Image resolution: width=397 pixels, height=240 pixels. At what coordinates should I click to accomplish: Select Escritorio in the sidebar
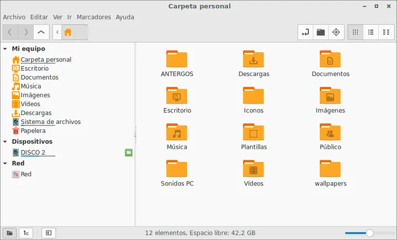[x=30, y=68]
